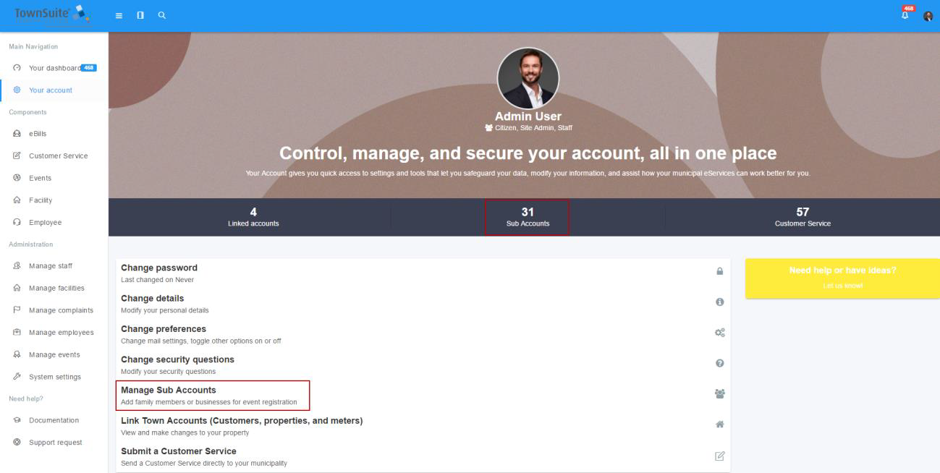
Task: Open System settings
Action: point(54,377)
